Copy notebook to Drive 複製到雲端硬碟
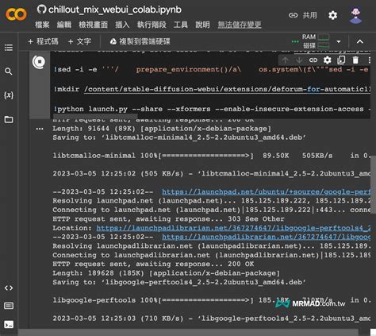The width and height of the screenshot is (376, 336). 140,41
